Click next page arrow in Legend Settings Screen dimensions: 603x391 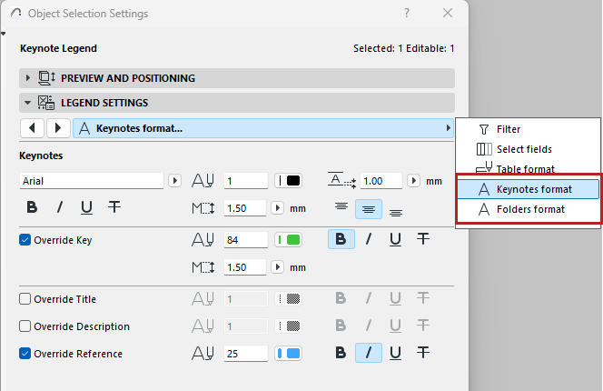click(58, 128)
